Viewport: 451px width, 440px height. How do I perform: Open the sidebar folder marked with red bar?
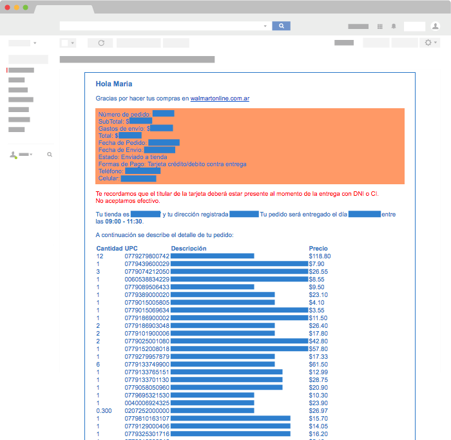tap(21, 70)
